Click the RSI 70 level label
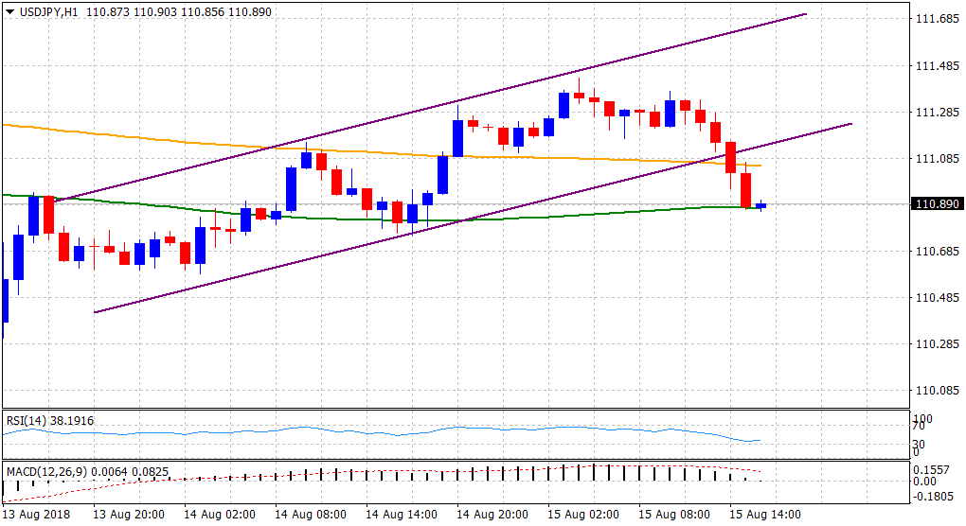This screenshot has width=966, height=526. coord(917,428)
